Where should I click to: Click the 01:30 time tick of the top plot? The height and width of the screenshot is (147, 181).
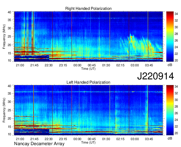tap(106, 65)
